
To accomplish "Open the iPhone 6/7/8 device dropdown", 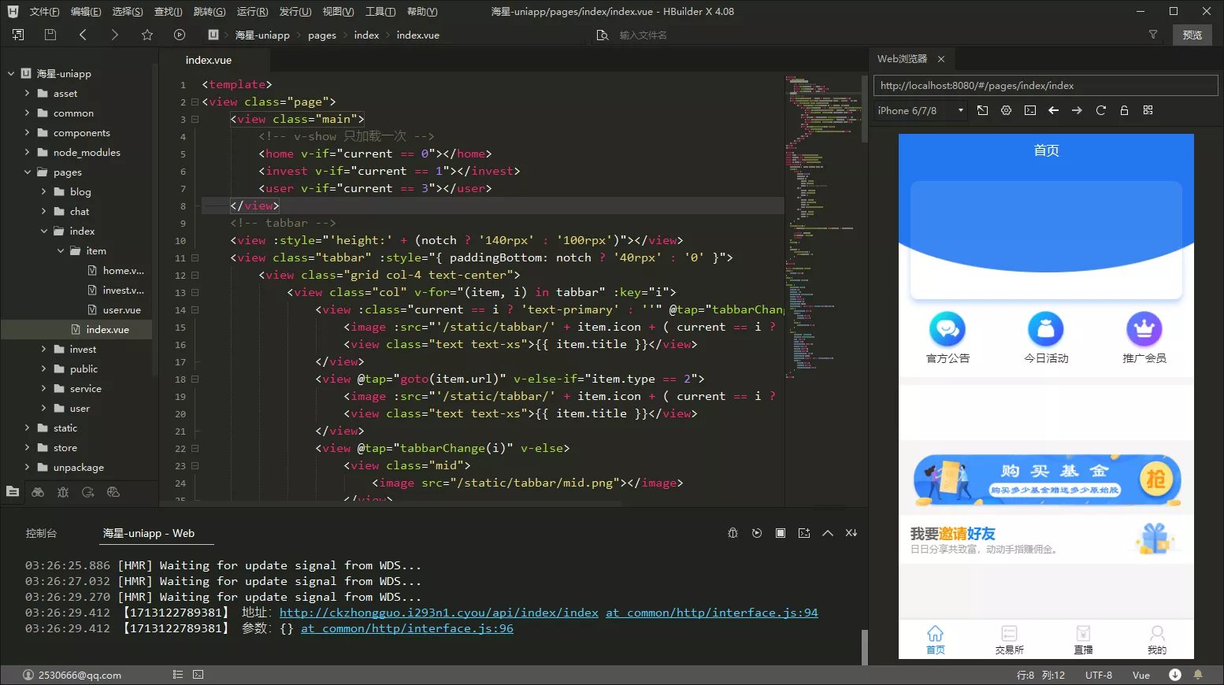I will click(921, 111).
